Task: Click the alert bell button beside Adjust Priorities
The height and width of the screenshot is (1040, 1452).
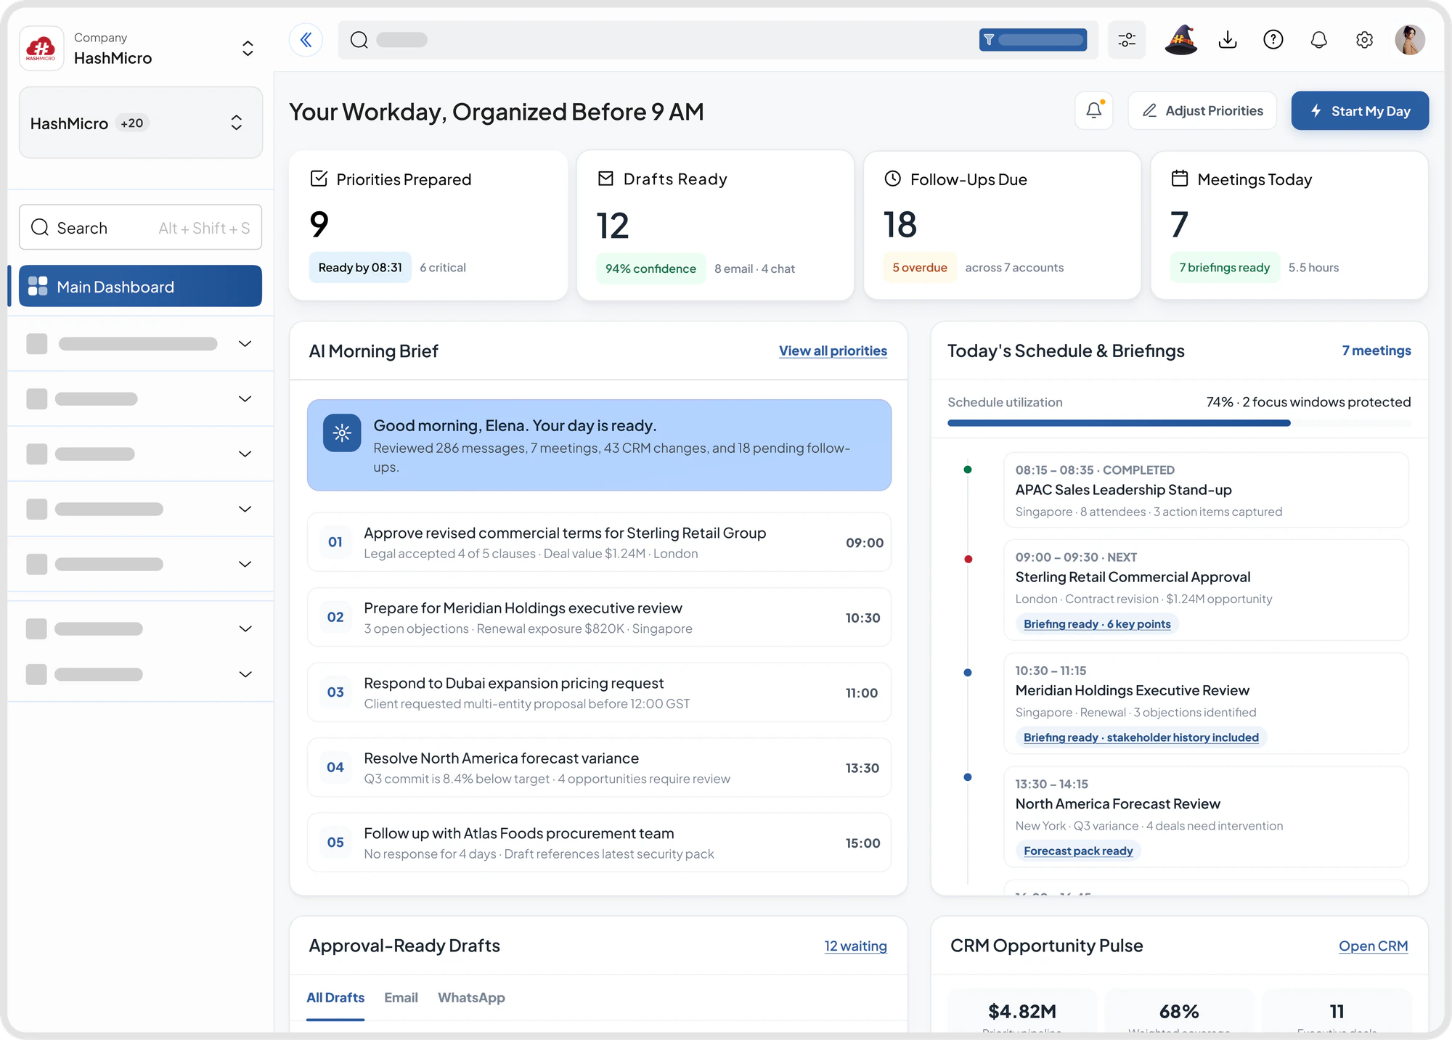Action: (x=1094, y=110)
